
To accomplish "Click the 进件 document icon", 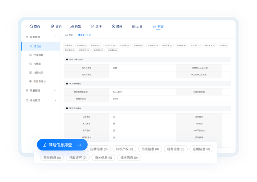I will coord(93,26).
